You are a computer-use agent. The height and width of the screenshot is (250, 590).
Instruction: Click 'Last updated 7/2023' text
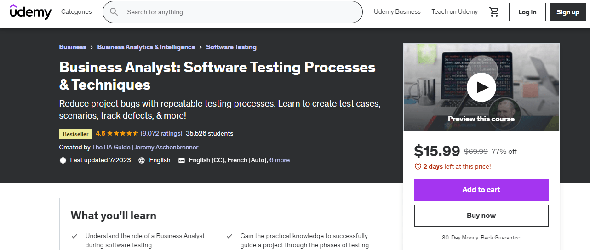pyautogui.click(x=101, y=160)
